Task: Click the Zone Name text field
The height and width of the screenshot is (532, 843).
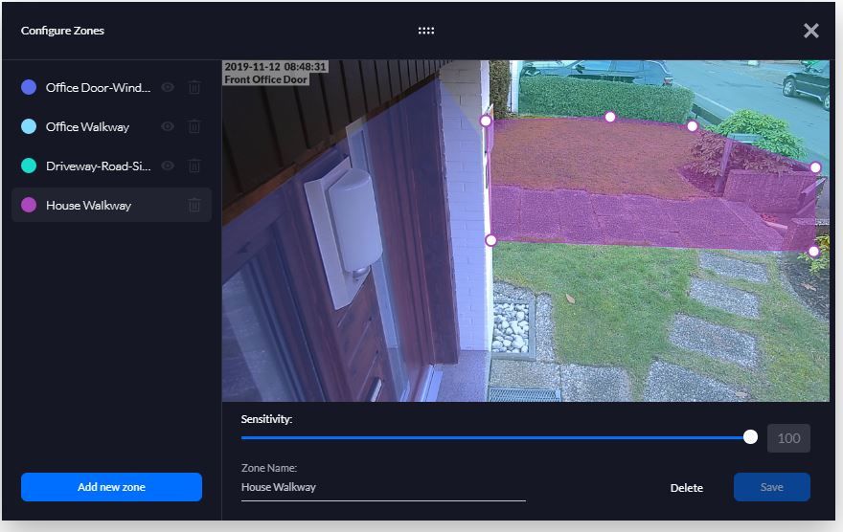Action: click(383, 487)
